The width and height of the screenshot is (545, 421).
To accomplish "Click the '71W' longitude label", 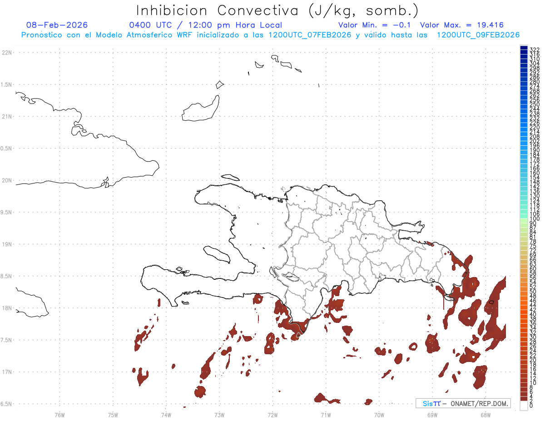I will point(326,415).
